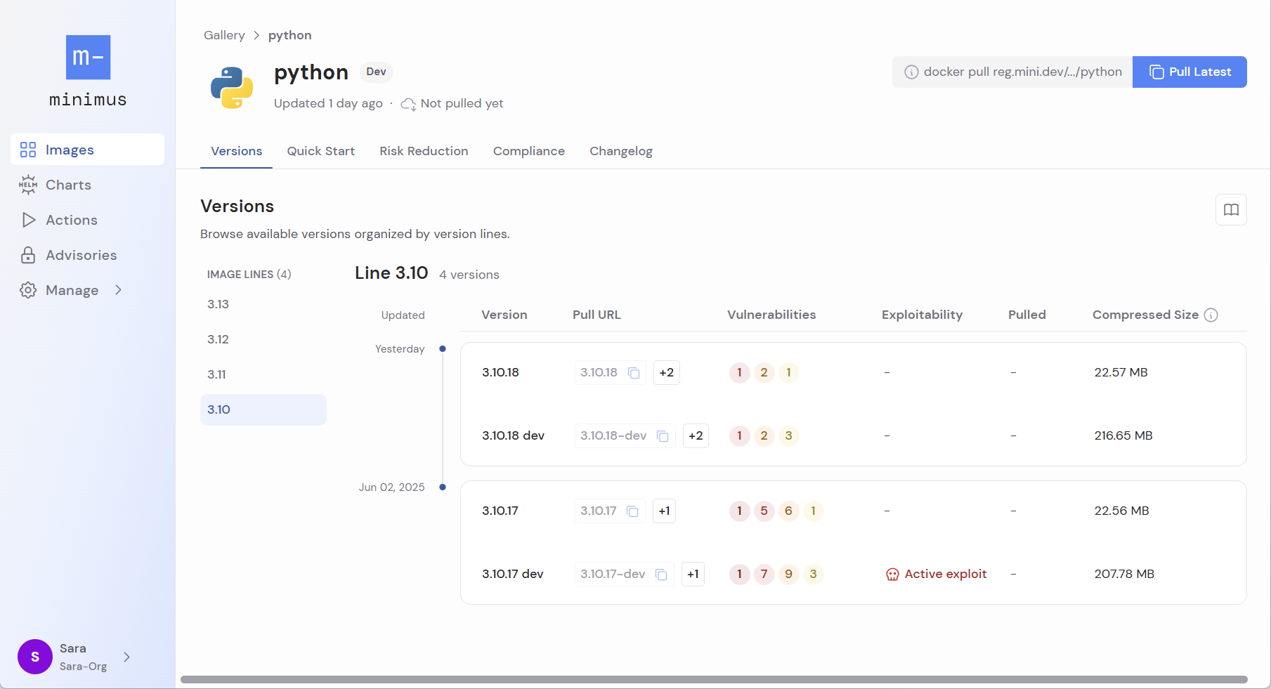Image resolution: width=1271 pixels, height=689 pixels.
Task: Select image line 3.12
Action: [263, 339]
